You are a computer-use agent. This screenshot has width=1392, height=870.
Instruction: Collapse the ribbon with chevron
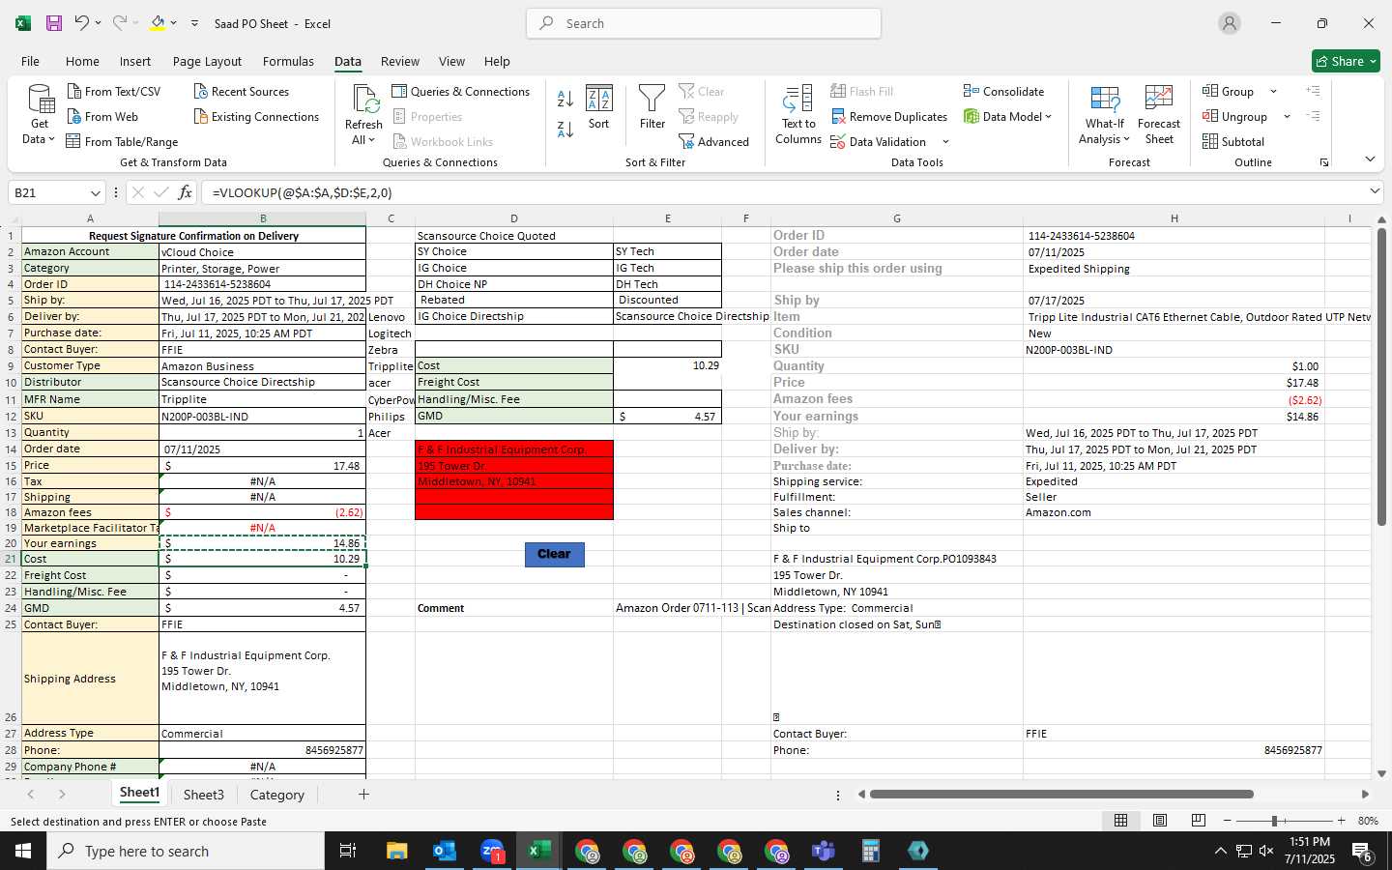click(x=1370, y=159)
